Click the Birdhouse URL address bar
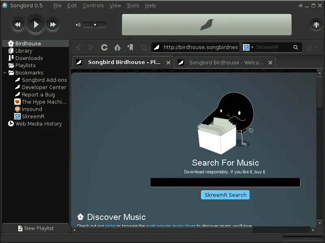The height and width of the screenshot is (243, 325). (195, 47)
